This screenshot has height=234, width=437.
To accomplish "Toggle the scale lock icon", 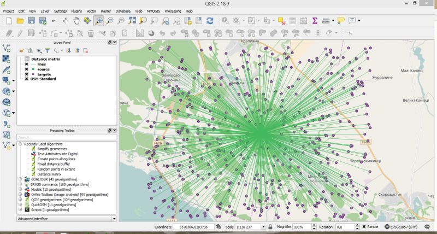I will point(270,227).
